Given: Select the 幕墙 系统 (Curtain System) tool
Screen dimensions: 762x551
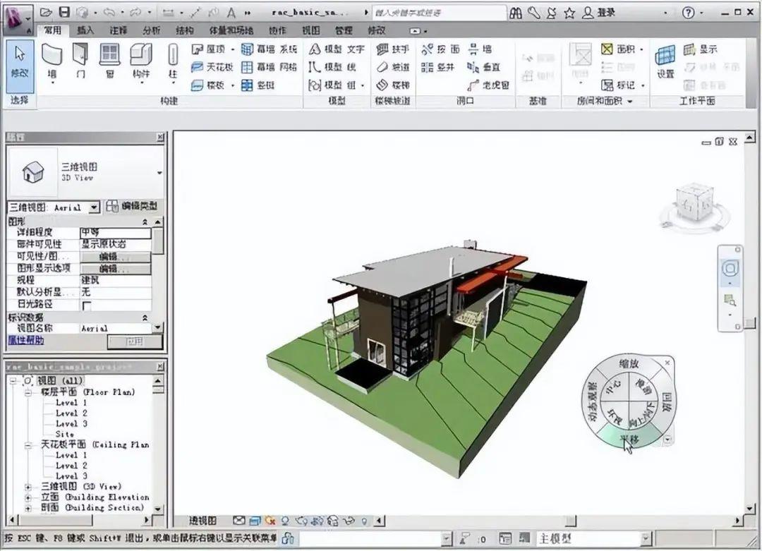Looking at the screenshot, I should tap(270, 49).
